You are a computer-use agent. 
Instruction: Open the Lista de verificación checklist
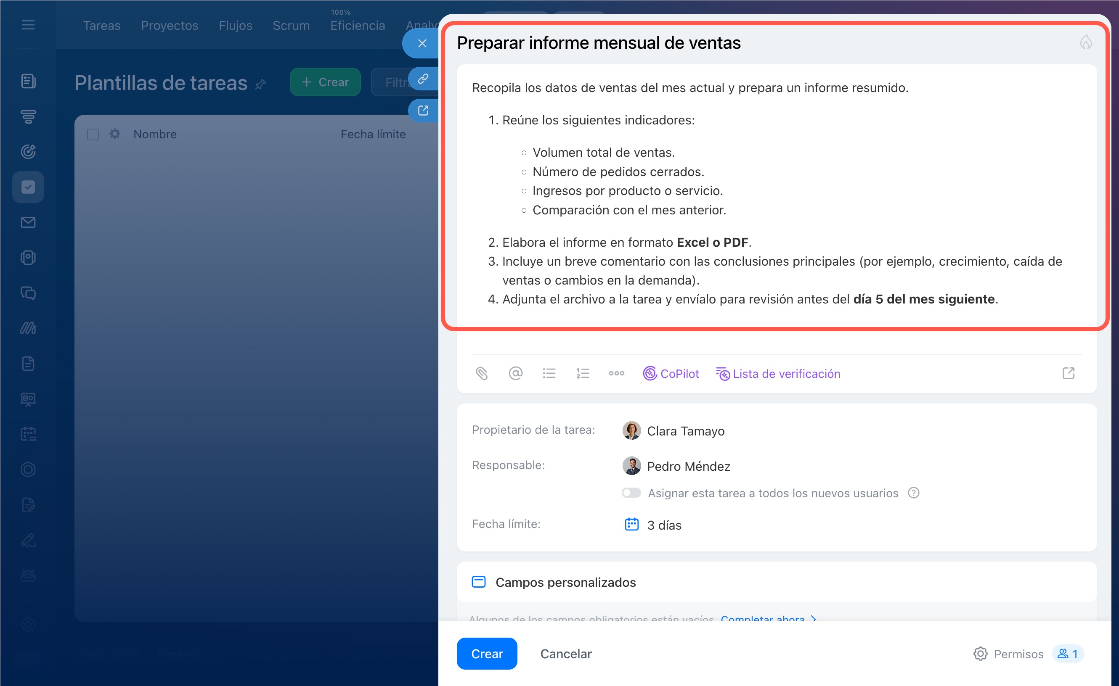778,373
